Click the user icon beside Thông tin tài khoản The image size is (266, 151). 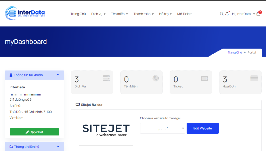[x=11, y=75]
